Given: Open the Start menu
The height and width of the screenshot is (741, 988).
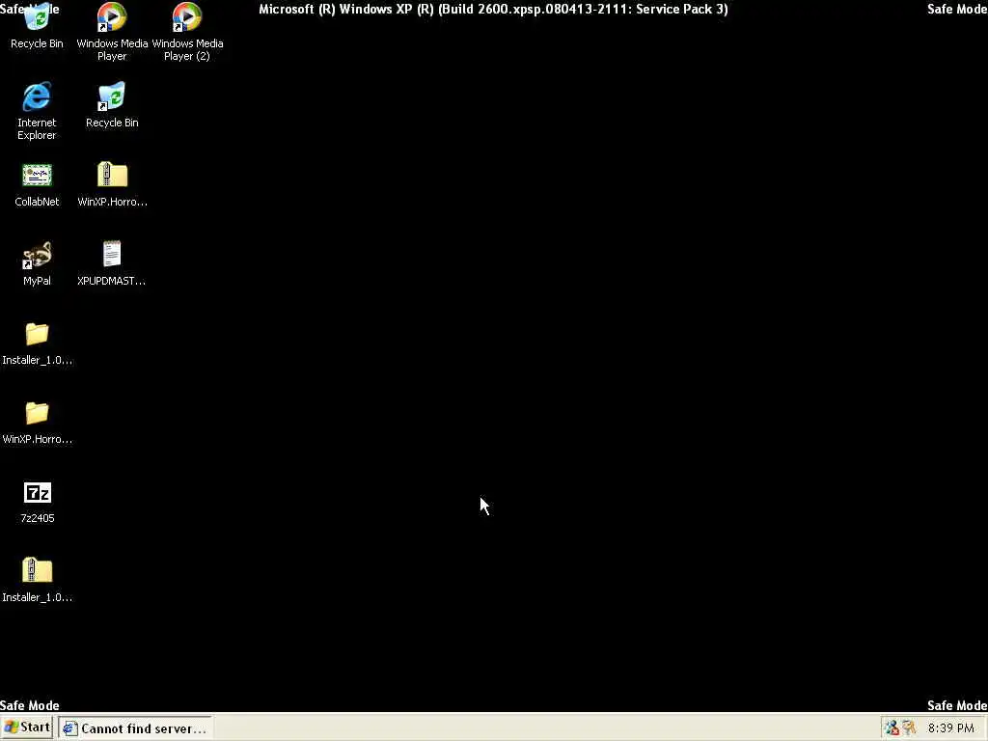Looking at the screenshot, I should tap(27, 727).
